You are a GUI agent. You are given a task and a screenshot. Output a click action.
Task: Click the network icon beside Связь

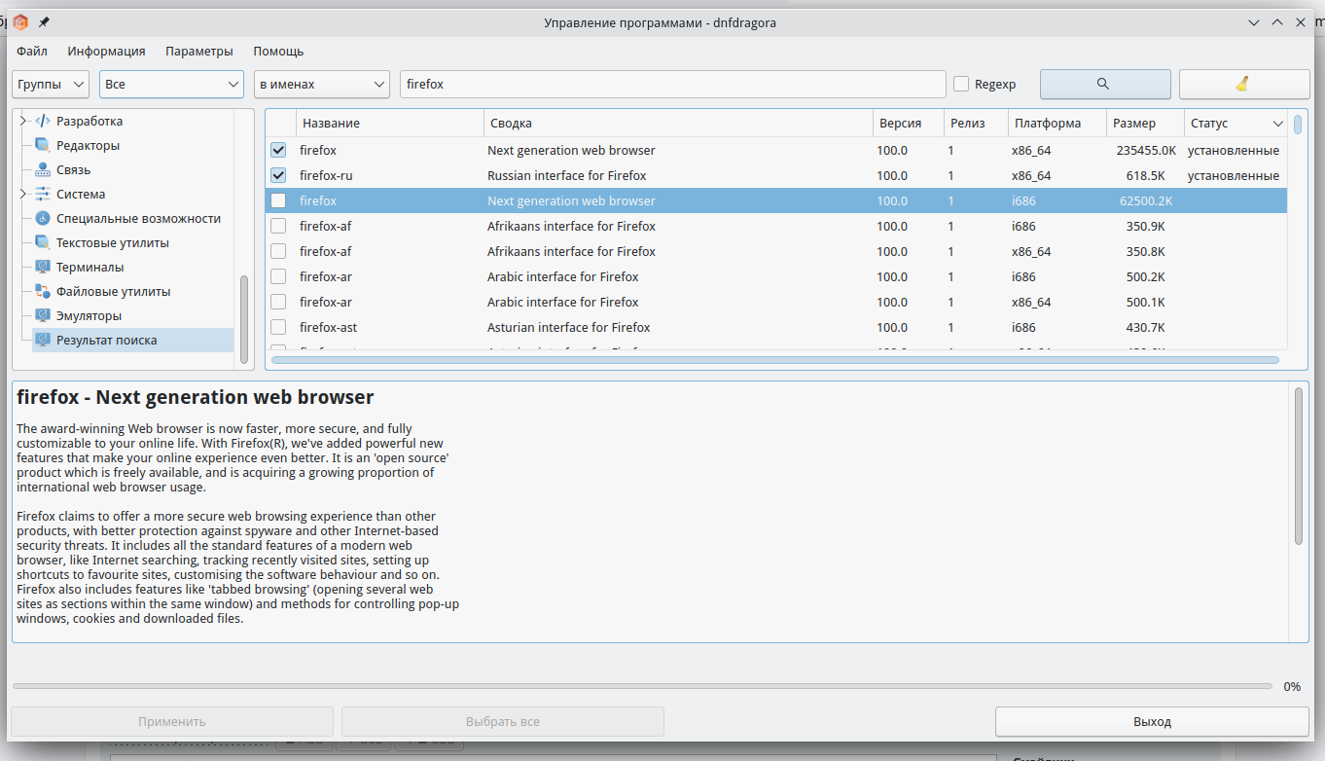tap(43, 170)
